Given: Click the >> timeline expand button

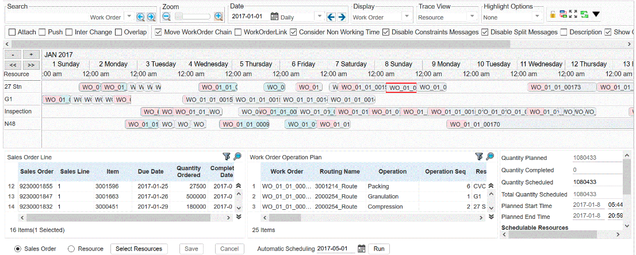Looking at the screenshot, I should 31,65.
